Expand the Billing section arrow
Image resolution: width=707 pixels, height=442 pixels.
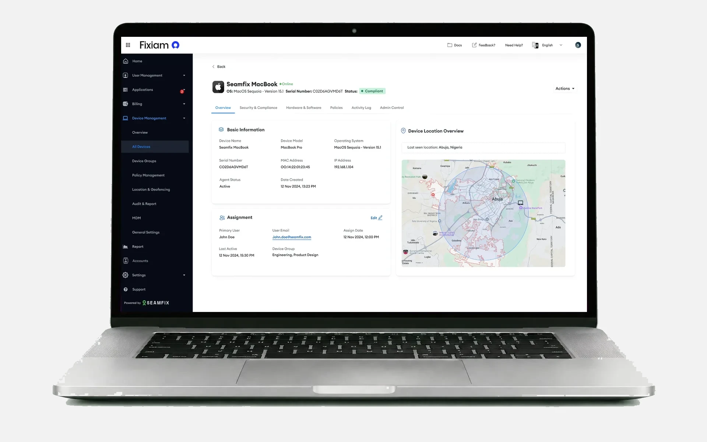click(x=184, y=104)
